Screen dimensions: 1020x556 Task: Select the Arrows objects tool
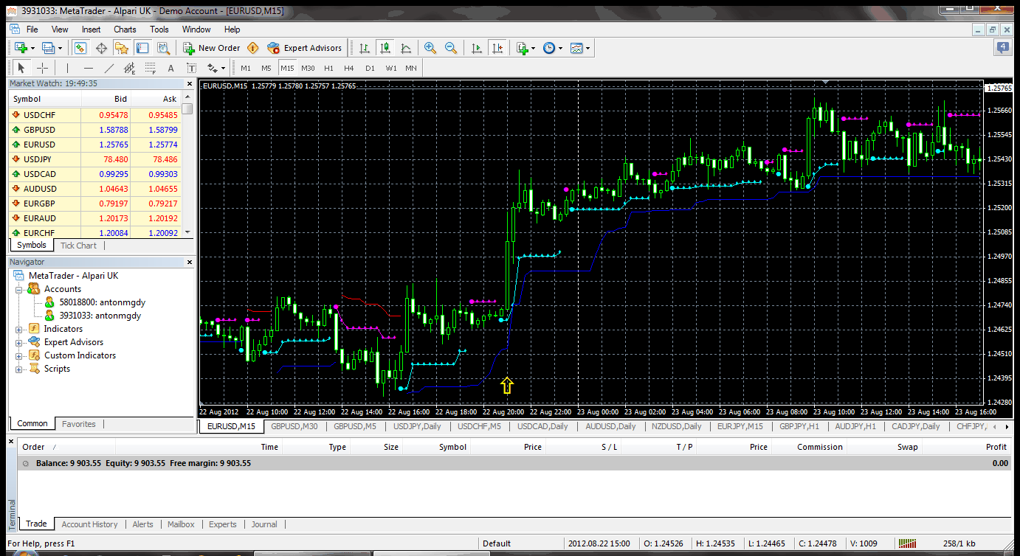coord(212,68)
